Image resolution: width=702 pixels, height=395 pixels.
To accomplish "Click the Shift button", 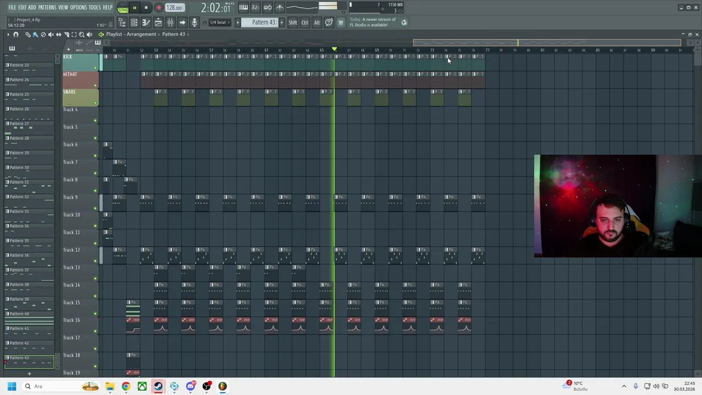I will 293,22.
